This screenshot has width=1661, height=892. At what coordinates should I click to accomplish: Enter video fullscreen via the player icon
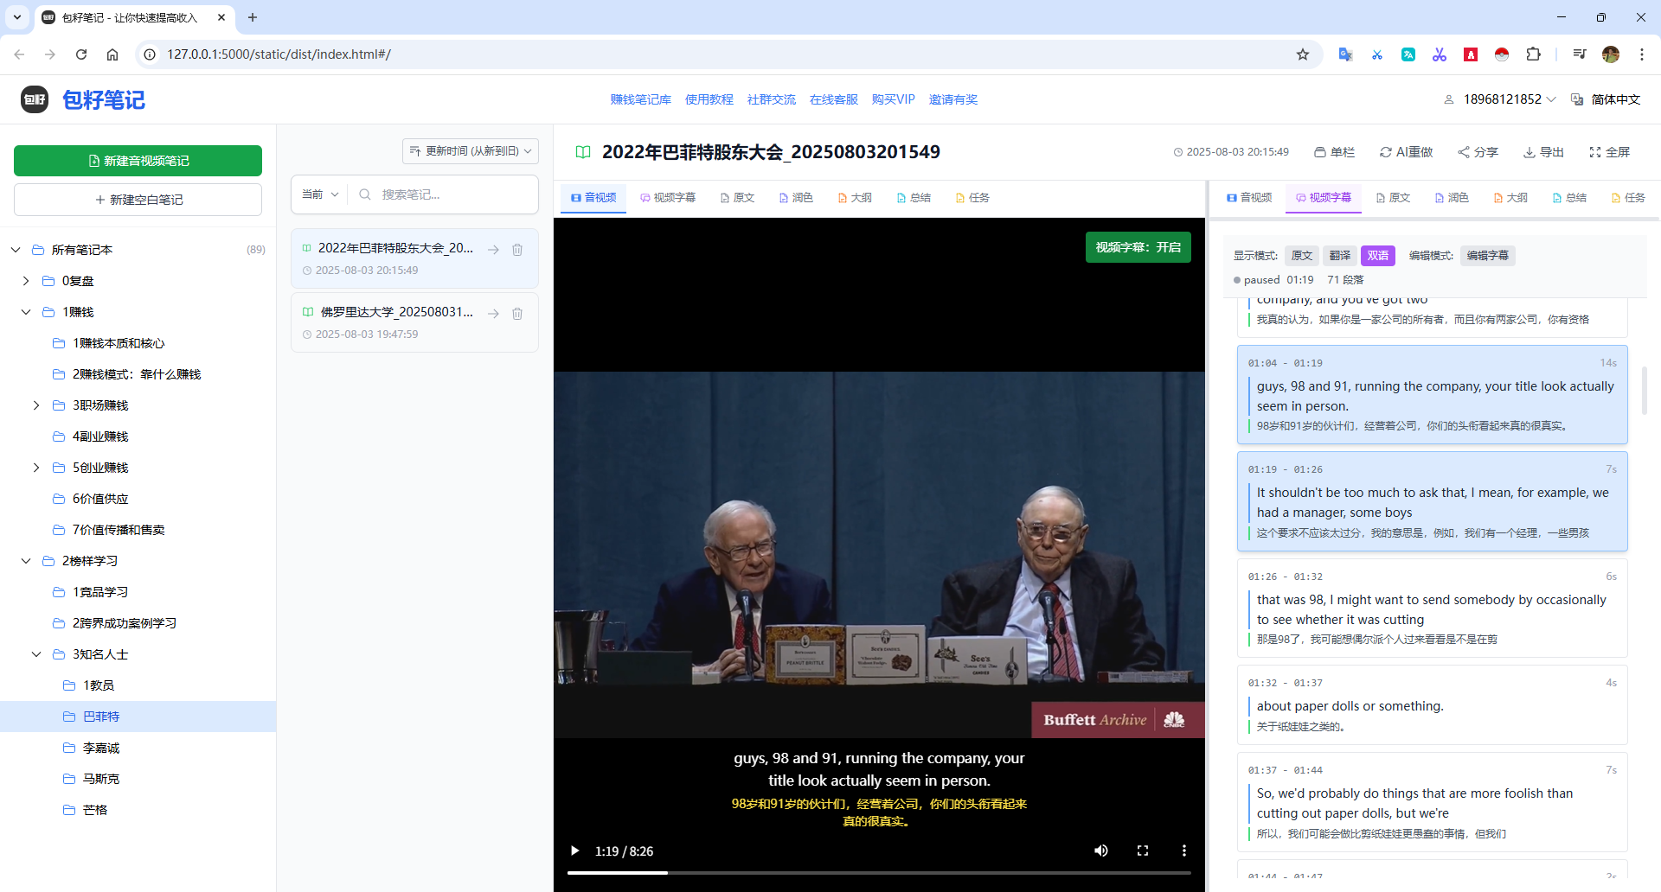click(x=1142, y=851)
